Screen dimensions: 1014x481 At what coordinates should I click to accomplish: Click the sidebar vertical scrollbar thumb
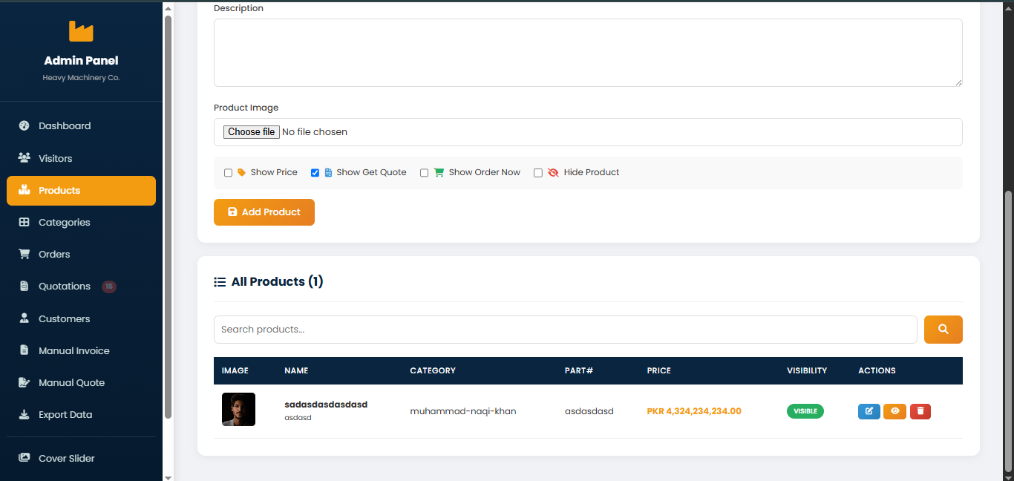168,215
